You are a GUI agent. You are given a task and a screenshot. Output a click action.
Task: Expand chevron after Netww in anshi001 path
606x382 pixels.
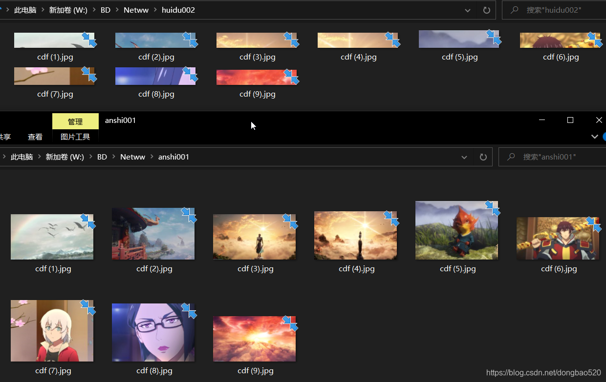tap(152, 157)
